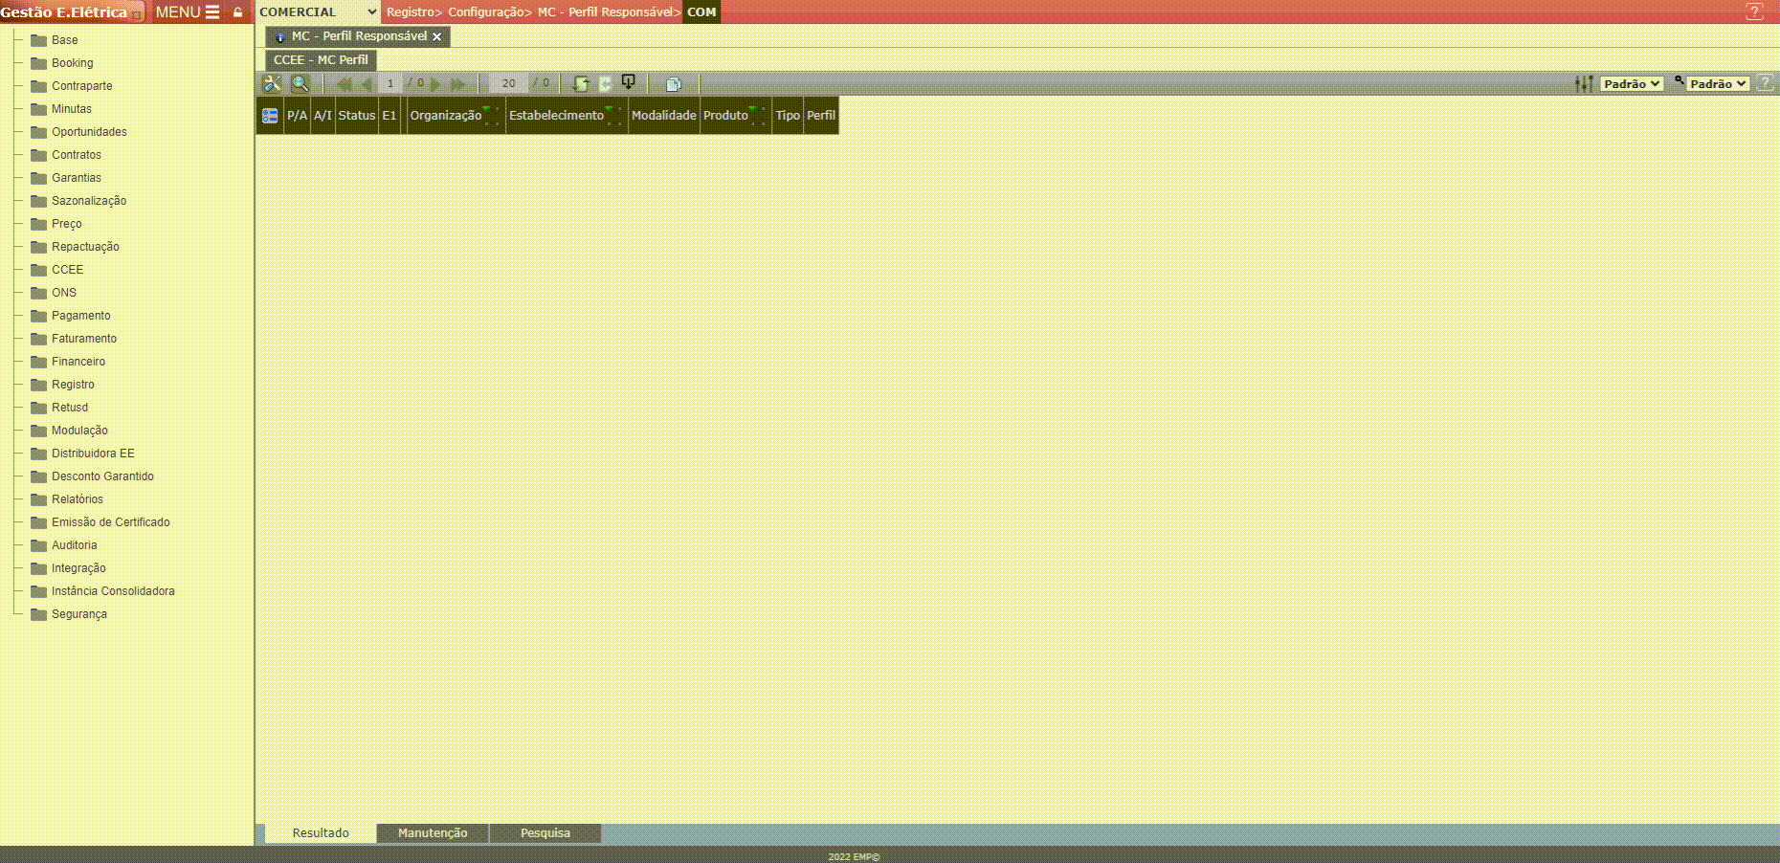This screenshot has width=1780, height=863.
Task: Switch to the Manutenção tab
Action: pyautogui.click(x=433, y=833)
